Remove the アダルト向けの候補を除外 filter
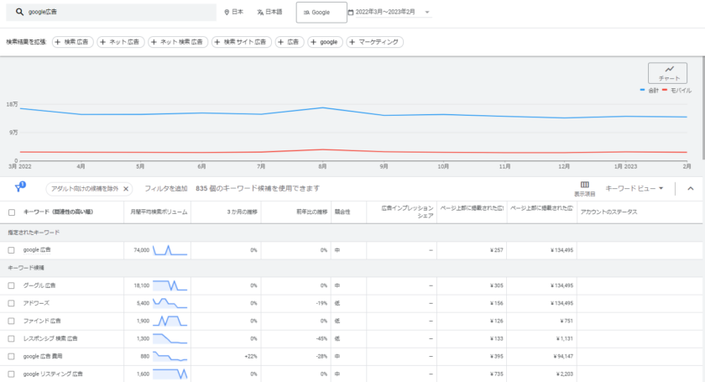 tap(126, 189)
